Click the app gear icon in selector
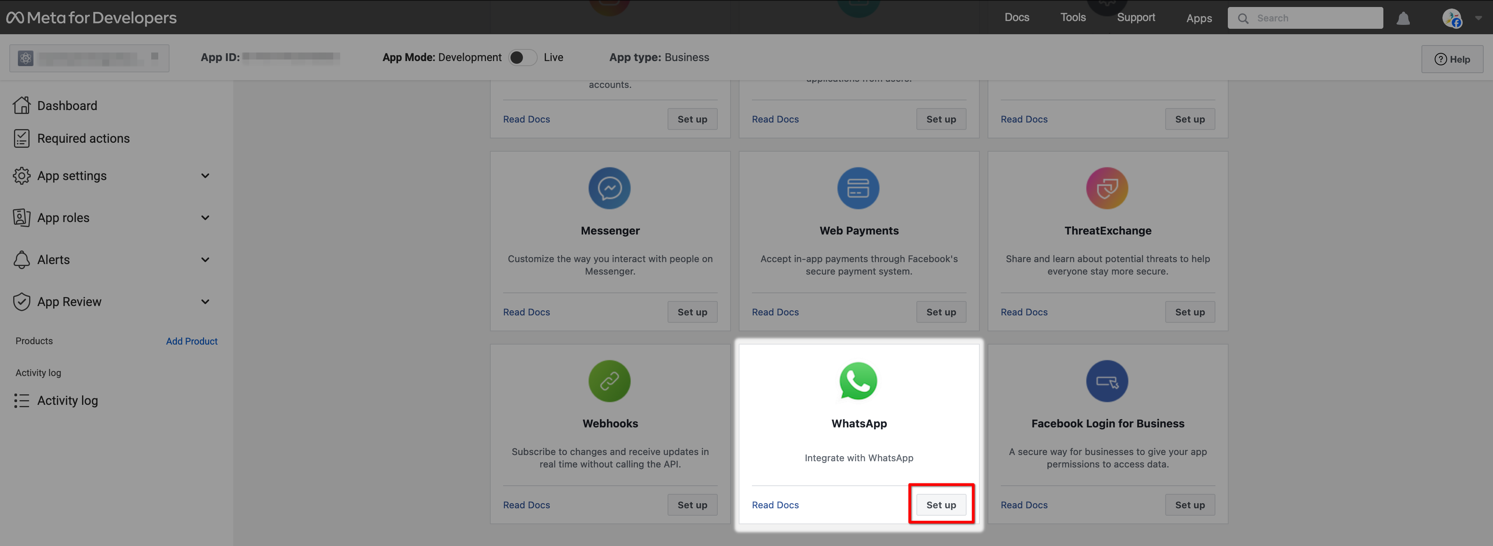This screenshot has width=1493, height=546. (x=26, y=58)
